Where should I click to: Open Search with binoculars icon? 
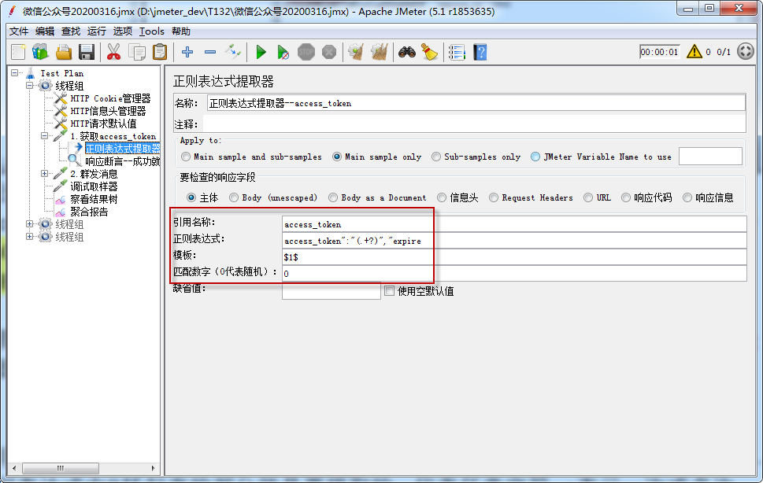point(407,52)
